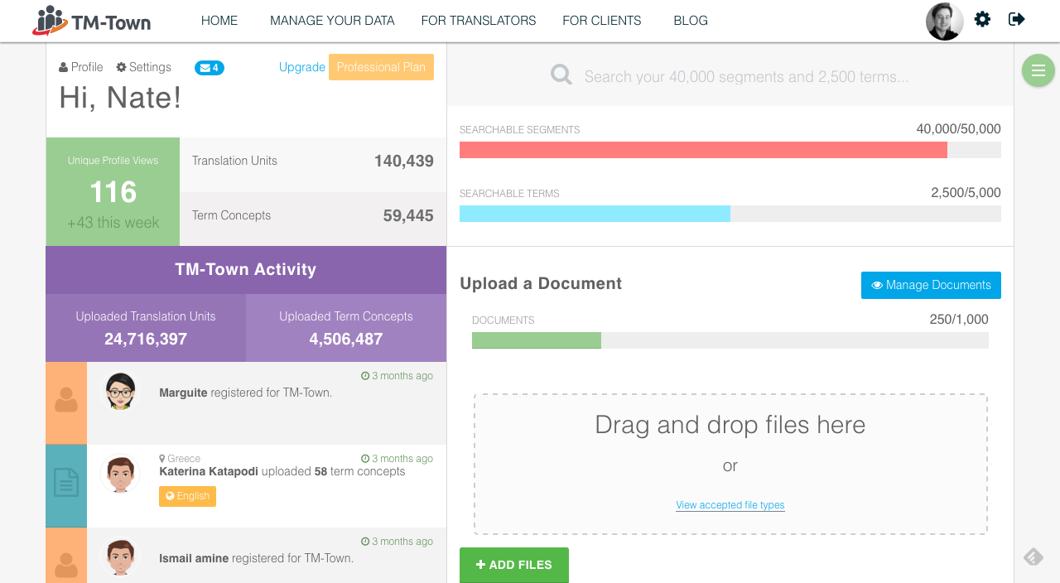Click the tag icon at bottom right
Viewport: 1060px width, 583px height.
coord(1033,556)
